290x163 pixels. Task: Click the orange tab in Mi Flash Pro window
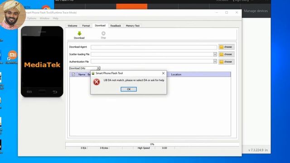[x=132, y=6]
